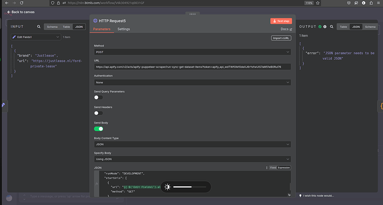Viewport: 383px width, 205px height.
Task: Click the Import cURL button
Action: tap(281, 38)
